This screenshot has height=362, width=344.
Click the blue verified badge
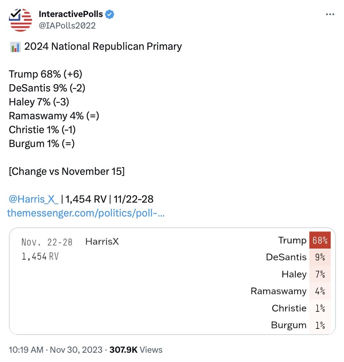point(110,14)
